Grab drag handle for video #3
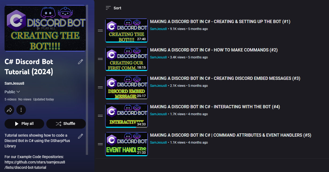Image resolution: width=329 pixels, height=172 pixels. click(100, 87)
